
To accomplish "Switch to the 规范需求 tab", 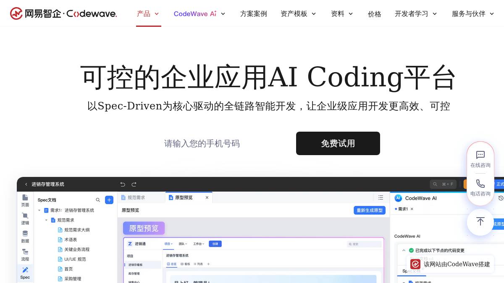I will click(136, 197).
